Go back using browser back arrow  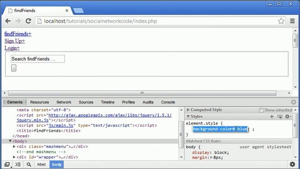pos(8,21)
